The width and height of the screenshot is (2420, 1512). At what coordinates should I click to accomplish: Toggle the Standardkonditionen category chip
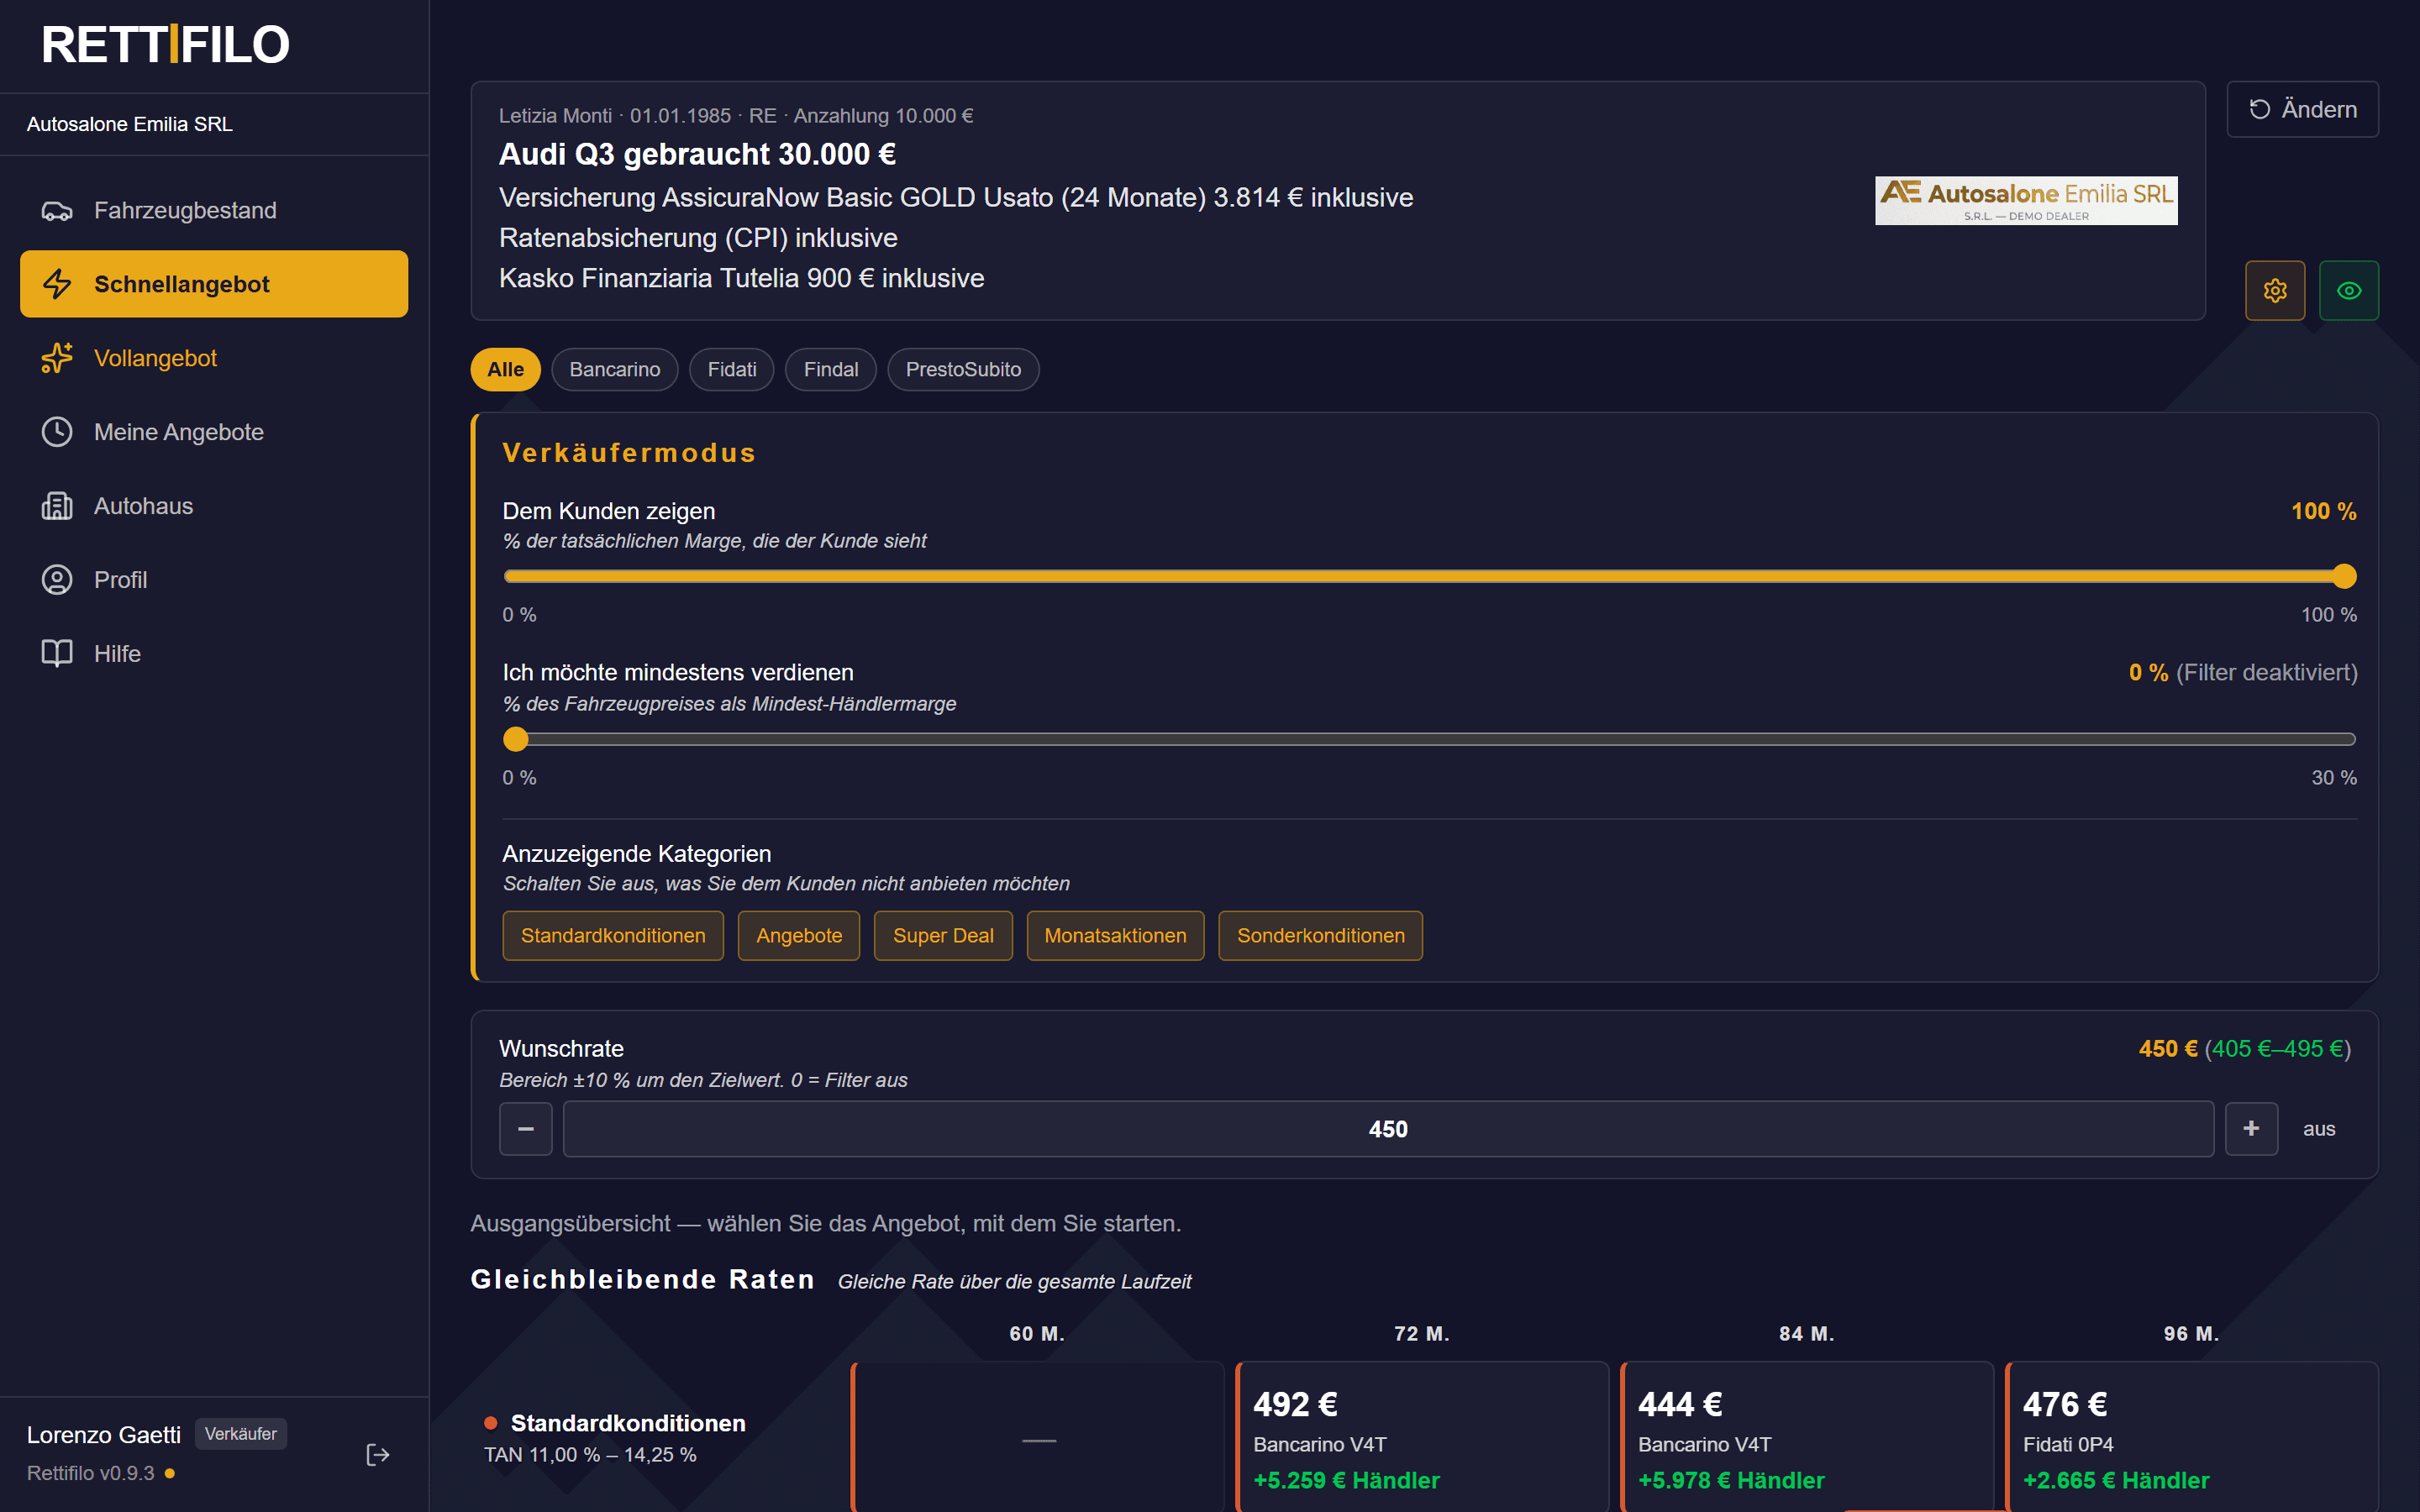(613, 936)
